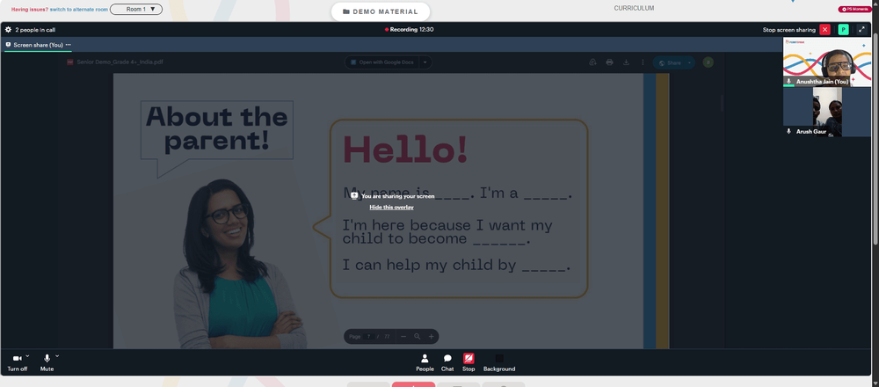The image size is (879, 387).
Task: Click the download icon in PDF viewer
Action: tap(626, 62)
